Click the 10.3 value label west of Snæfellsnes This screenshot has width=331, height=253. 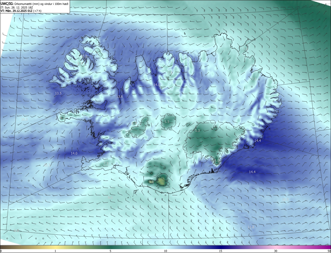click(24, 119)
